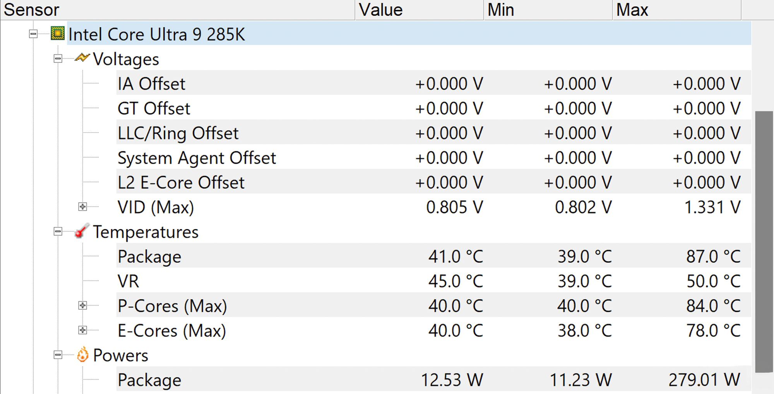Screen dimensions: 774x394
Task: Collapse the Powers section
Action: pyautogui.click(x=58, y=355)
